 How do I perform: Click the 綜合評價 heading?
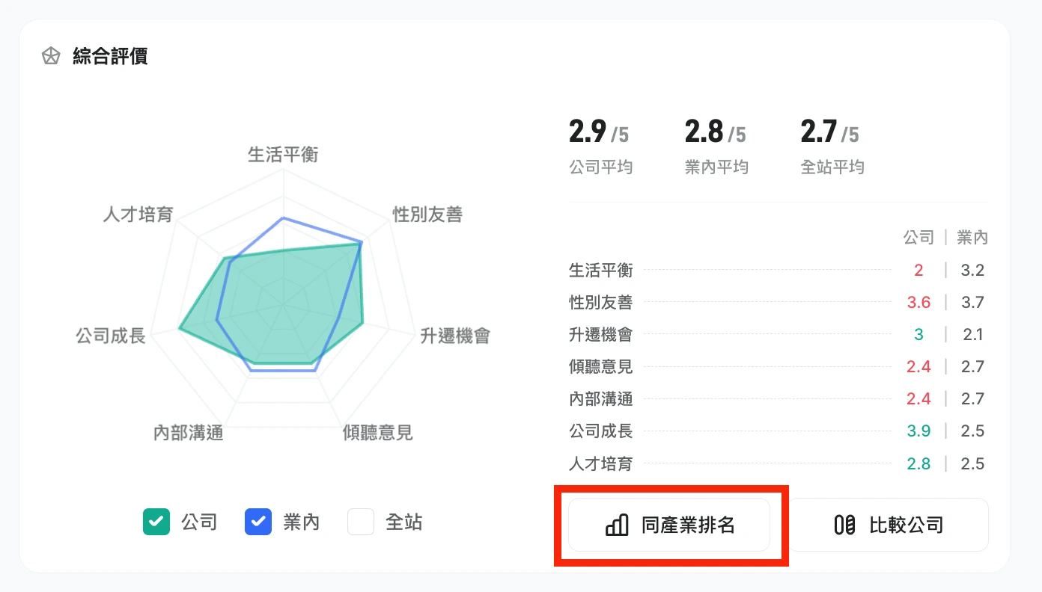coord(110,56)
